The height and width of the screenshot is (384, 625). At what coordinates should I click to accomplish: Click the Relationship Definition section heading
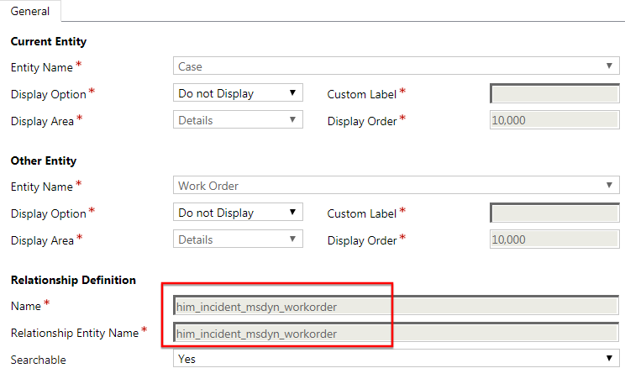(x=73, y=280)
